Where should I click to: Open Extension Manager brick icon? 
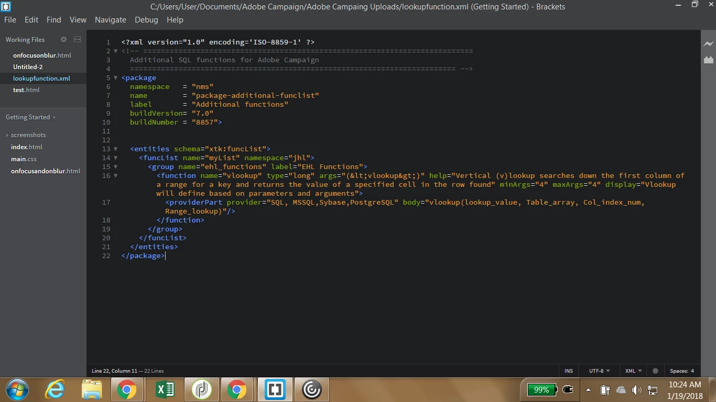(x=709, y=60)
